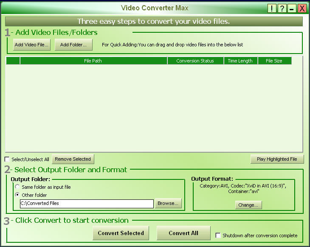Click the Add Video File button
Screen dimensions: 310x247
pyautogui.click(x=31, y=44)
